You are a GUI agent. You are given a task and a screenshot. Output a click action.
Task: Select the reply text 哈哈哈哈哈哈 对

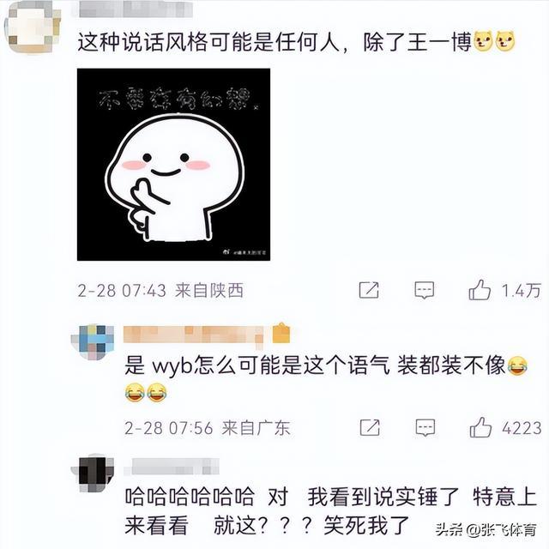coord(207,497)
